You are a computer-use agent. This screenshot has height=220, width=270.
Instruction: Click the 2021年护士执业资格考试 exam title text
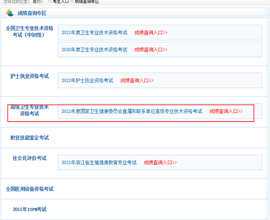[x=87, y=81]
